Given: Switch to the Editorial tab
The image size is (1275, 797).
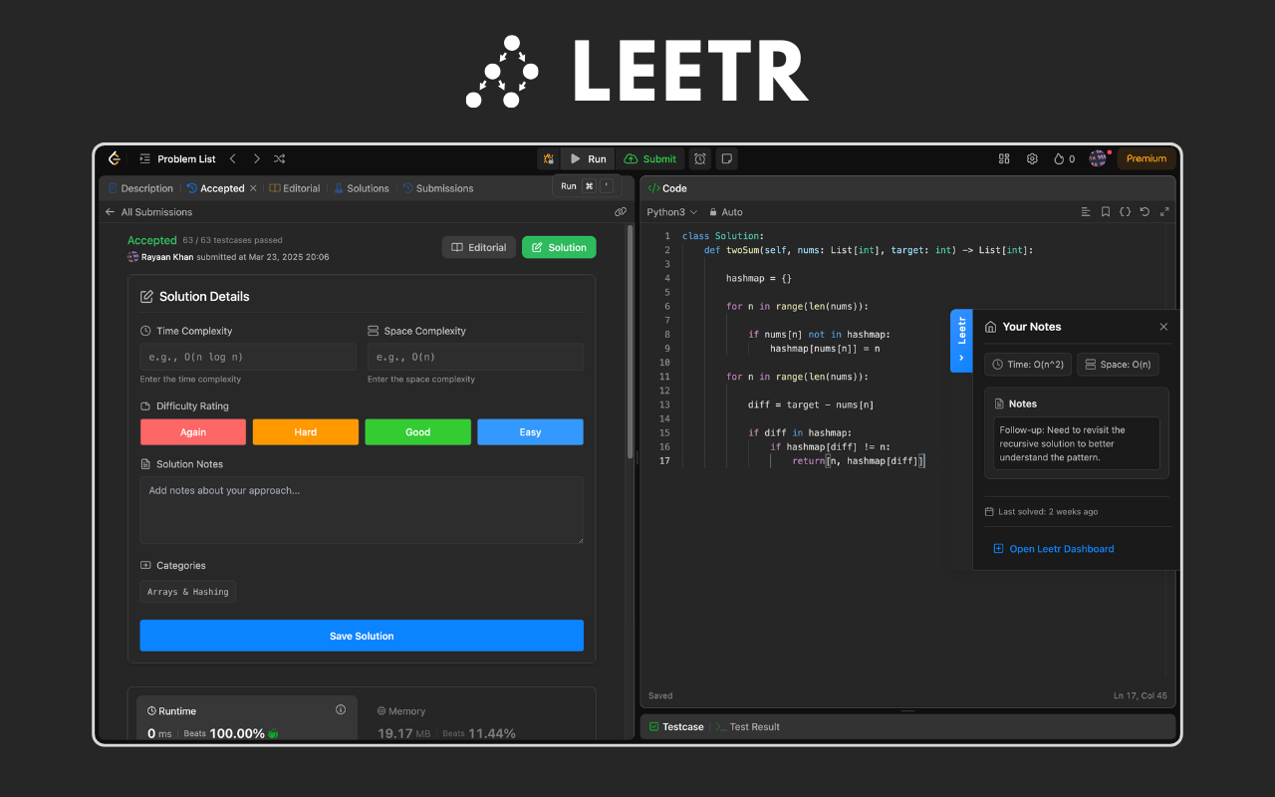Looking at the screenshot, I should (x=294, y=188).
